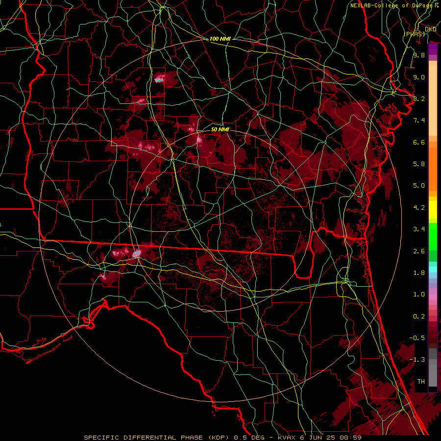
Task: Click the 1.8 value on the scale
Action: click(419, 273)
